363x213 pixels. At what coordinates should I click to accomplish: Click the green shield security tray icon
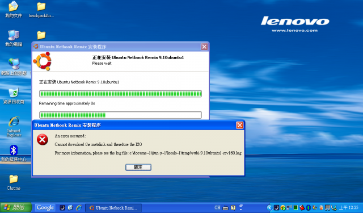tap(283, 208)
